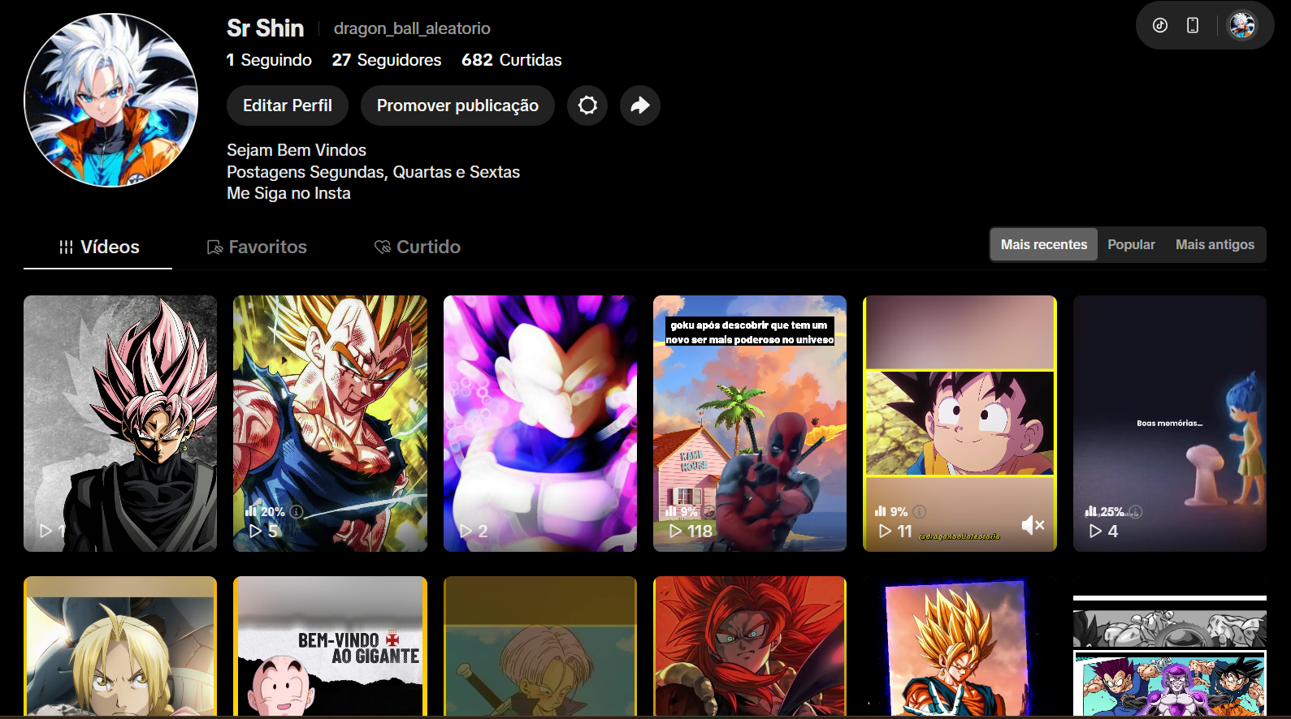The image size is (1291, 719).
Task: Sort videos by Popular
Action: point(1131,244)
